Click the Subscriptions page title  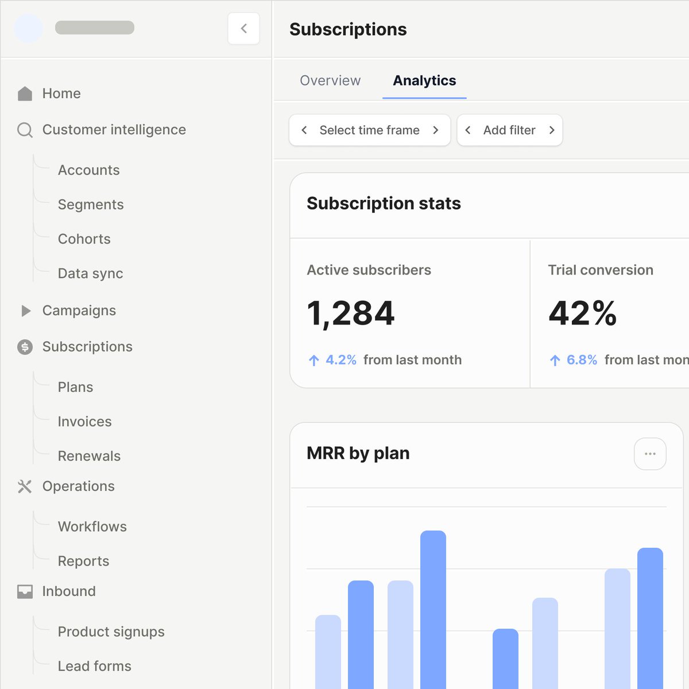coord(348,29)
